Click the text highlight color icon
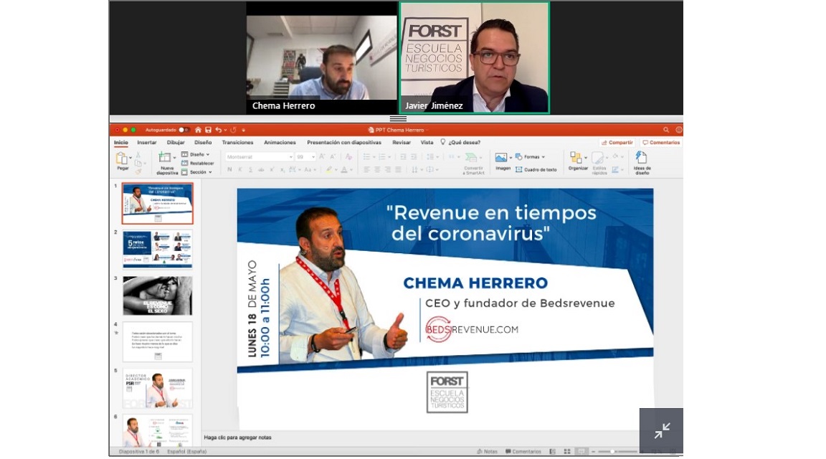Image resolution: width=826 pixels, height=459 pixels. [x=328, y=170]
